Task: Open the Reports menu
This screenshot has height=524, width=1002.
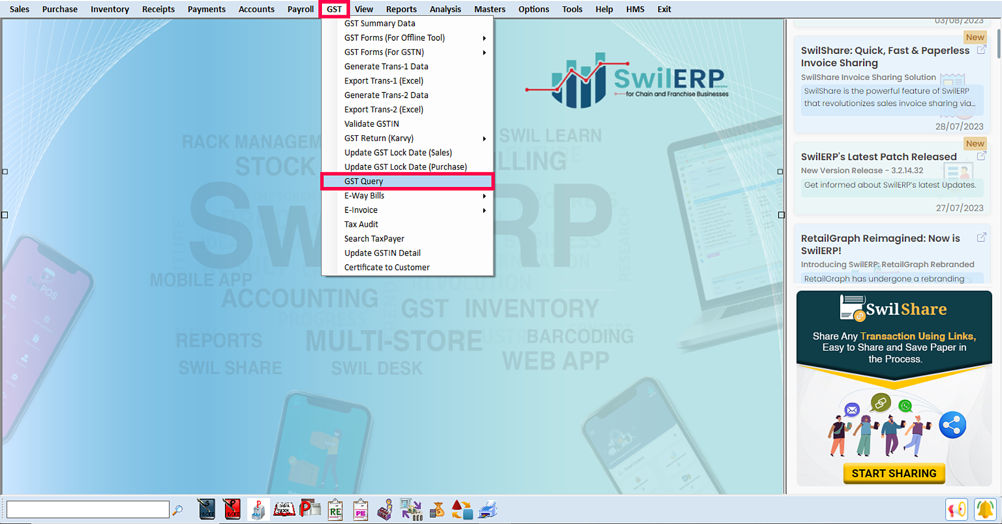Action: pyautogui.click(x=401, y=9)
